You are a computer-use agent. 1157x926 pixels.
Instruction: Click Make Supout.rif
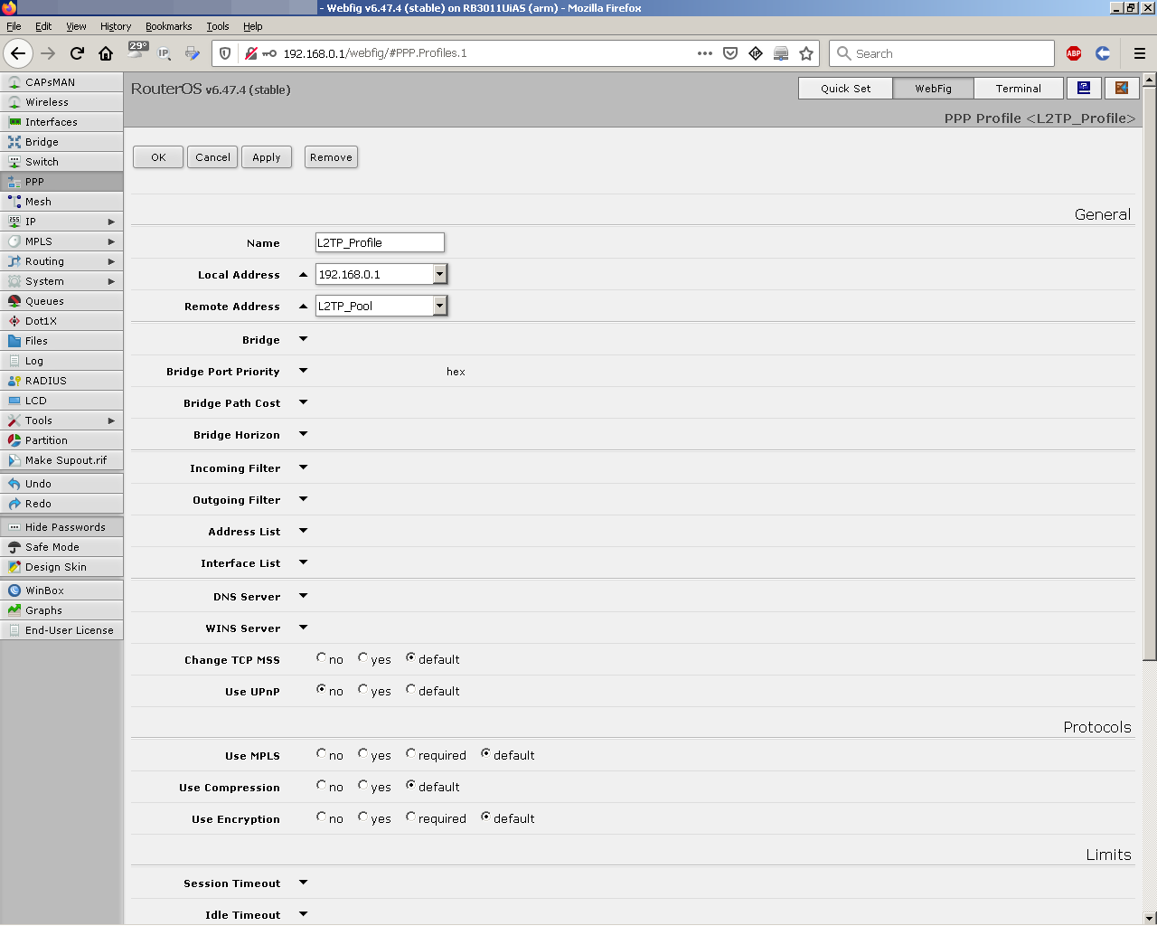coord(61,460)
